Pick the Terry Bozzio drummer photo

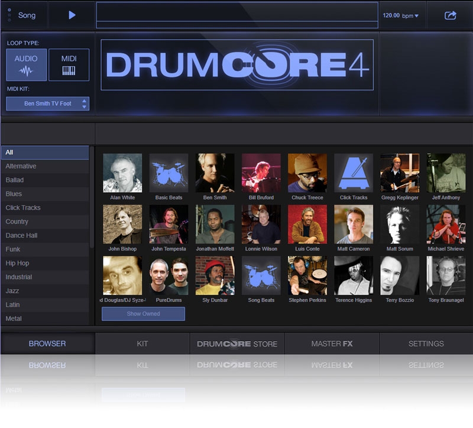(400, 275)
